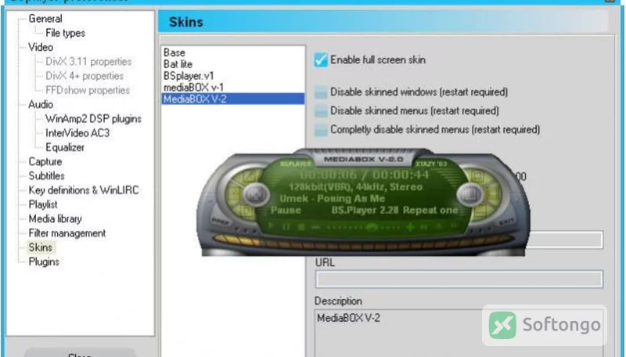The image size is (626, 357).
Task: Select the Video category in tree
Action: pyautogui.click(x=41, y=48)
